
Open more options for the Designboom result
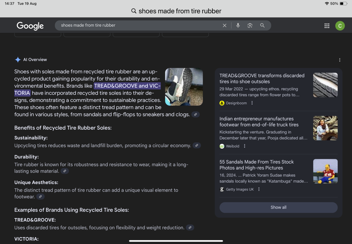point(252,103)
